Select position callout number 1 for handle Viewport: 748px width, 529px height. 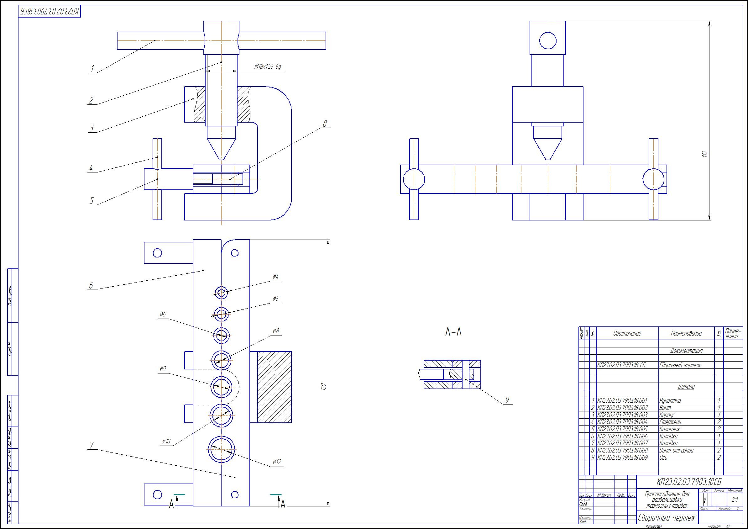[92, 69]
